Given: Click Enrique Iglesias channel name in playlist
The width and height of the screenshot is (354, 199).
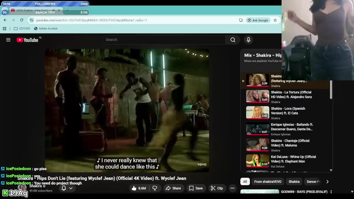Looking at the screenshot, I should (x=281, y=134).
